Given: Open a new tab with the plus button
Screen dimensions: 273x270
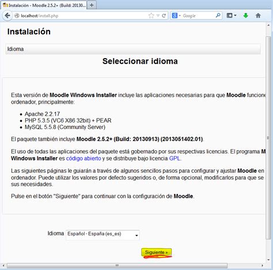Looking at the screenshot, I should pyautogui.click(x=92, y=5).
